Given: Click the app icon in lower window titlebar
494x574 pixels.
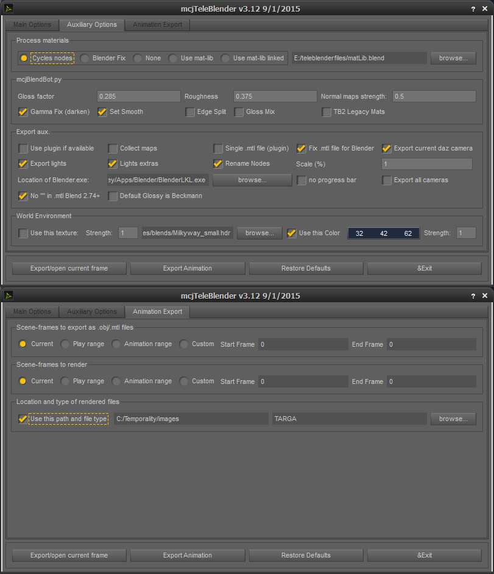Looking at the screenshot, I should 9,295.
